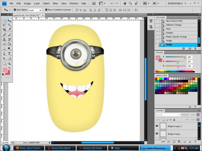Select the Selection Change history state
202x151 pixels.
(x=176, y=25)
